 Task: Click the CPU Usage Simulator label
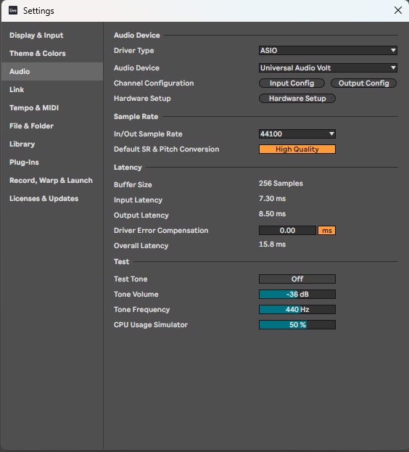point(151,324)
